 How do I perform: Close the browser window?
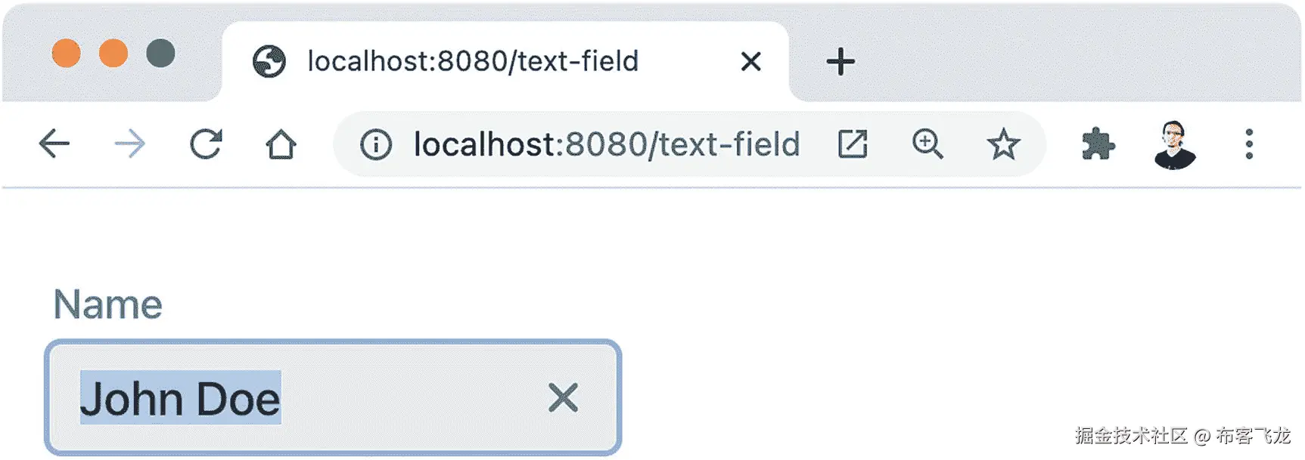(67, 54)
